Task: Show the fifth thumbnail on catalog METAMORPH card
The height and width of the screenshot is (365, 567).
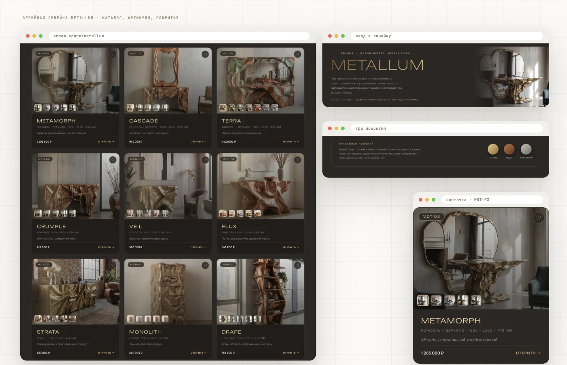Action: pos(72,107)
